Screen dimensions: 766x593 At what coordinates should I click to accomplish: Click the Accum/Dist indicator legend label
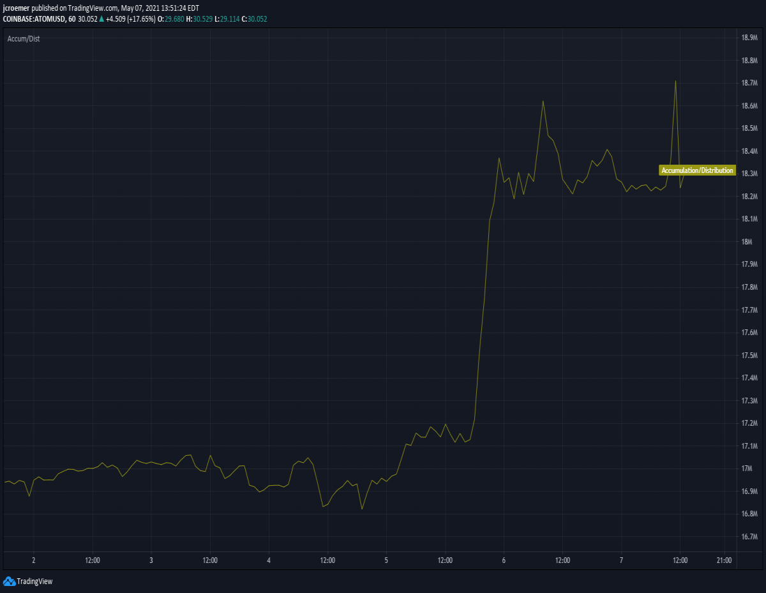[x=24, y=39]
